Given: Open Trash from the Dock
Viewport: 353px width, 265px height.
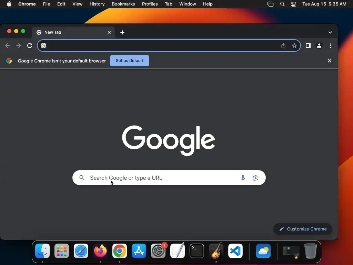Looking at the screenshot, I should tap(311, 251).
